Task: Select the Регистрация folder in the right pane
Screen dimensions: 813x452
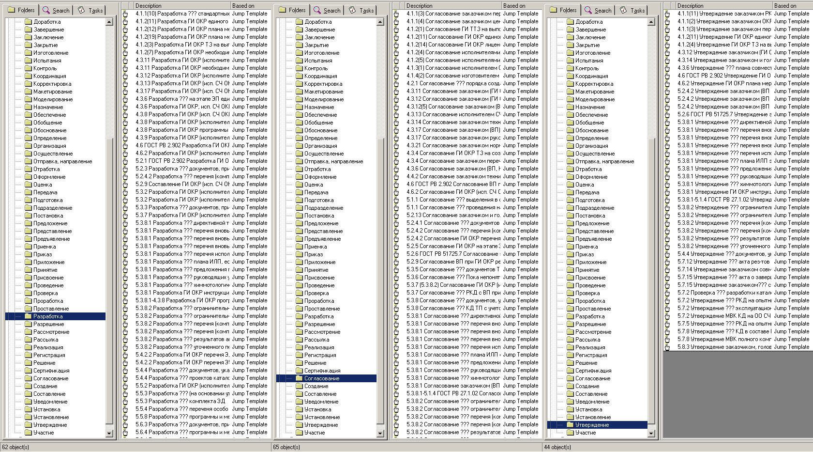Action: pyautogui.click(x=591, y=355)
